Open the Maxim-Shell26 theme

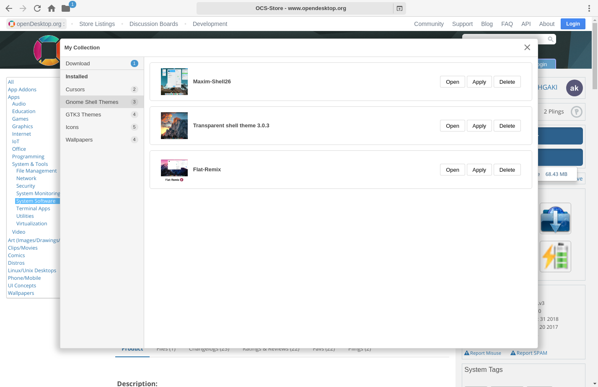452,82
